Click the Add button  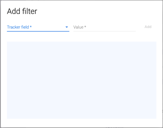point(148,27)
